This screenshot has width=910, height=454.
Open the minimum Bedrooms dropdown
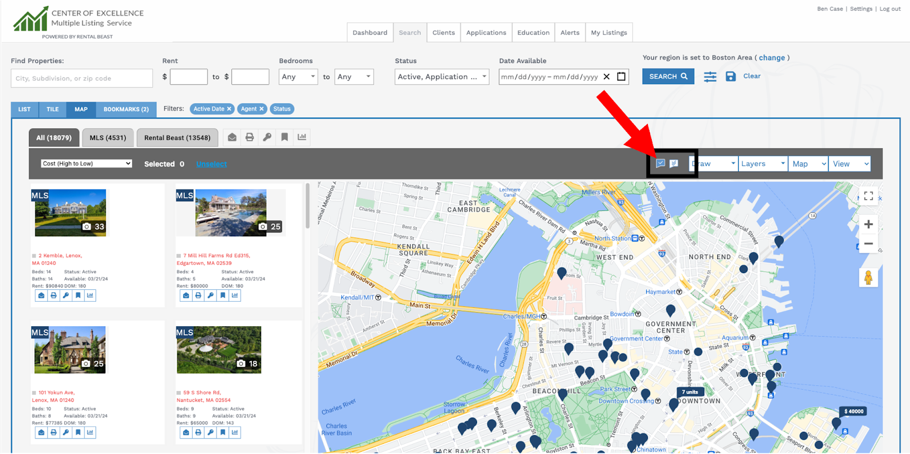(x=298, y=77)
